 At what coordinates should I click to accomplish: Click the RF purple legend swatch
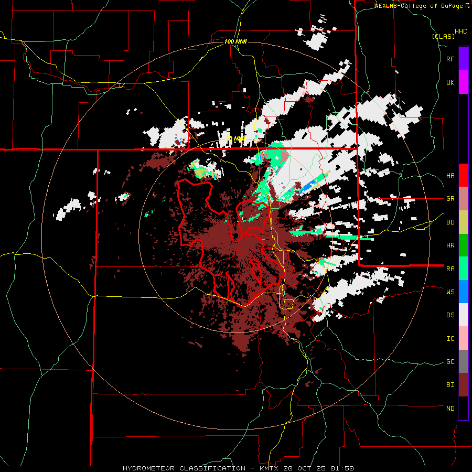point(463,59)
